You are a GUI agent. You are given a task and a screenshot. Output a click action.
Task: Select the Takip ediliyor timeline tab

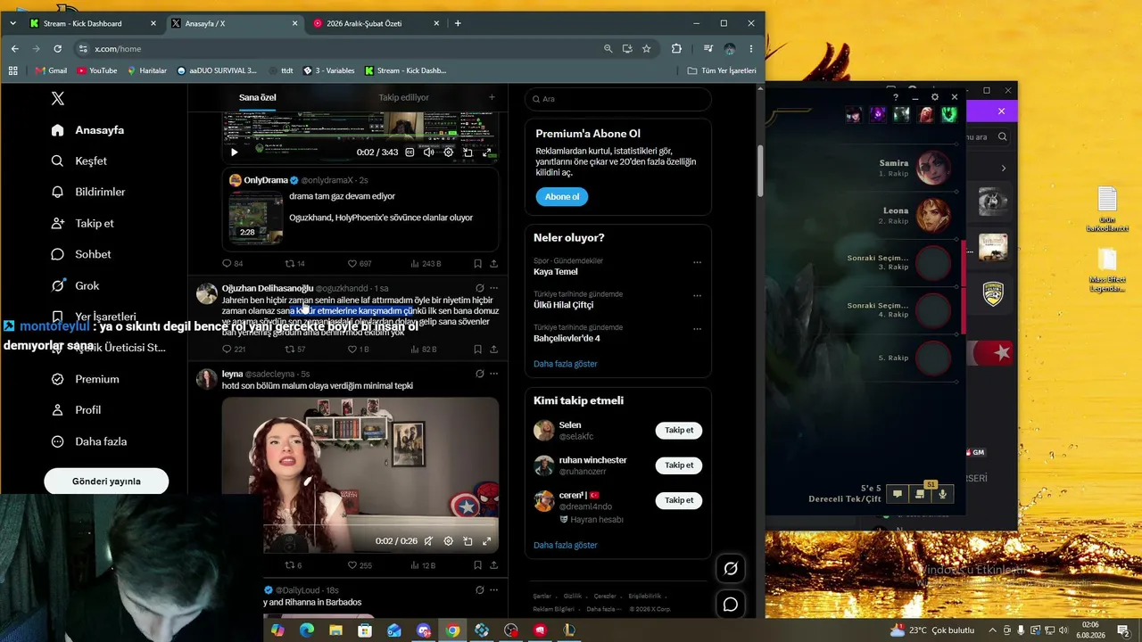(404, 98)
